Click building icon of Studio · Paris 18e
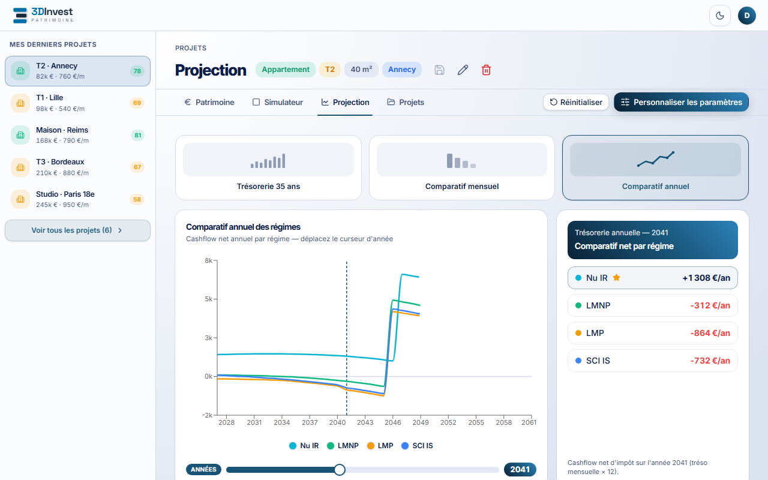The width and height of the screenshot is (768, 480). (20, 199)
